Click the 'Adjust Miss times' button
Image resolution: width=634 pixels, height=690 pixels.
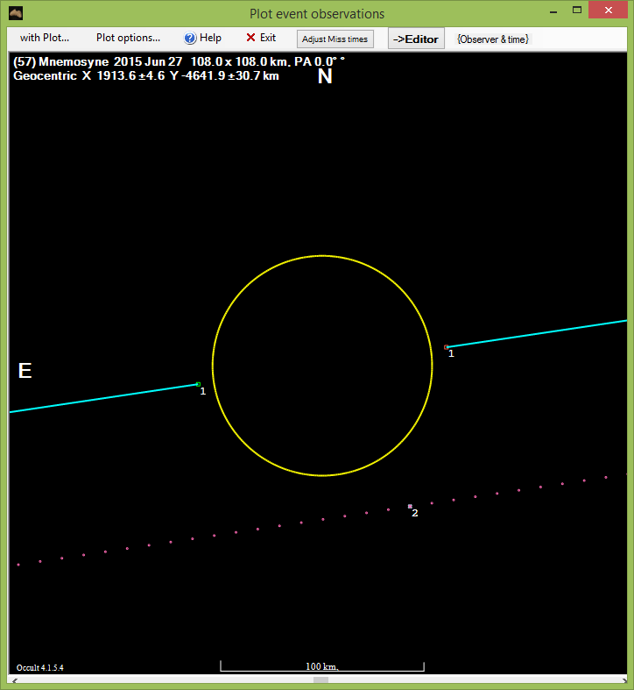pyautogui.click(x=335, y=39)
